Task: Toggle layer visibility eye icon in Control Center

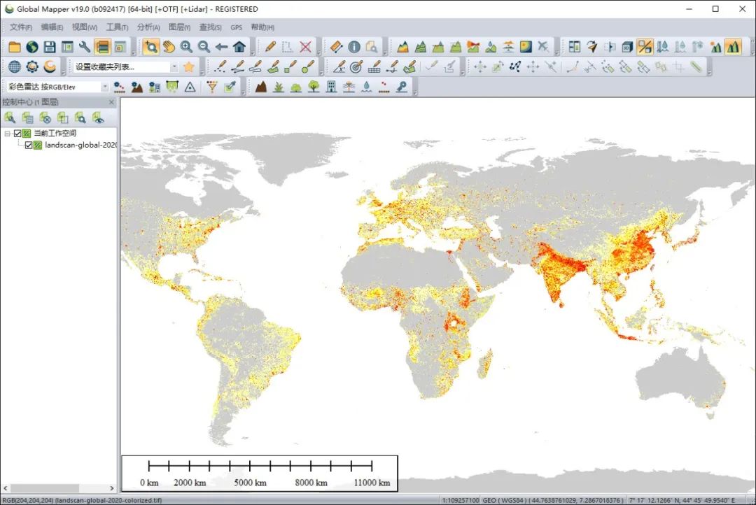Action: 99,118
